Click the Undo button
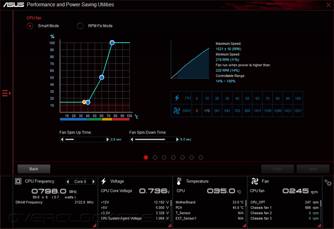Screen dimensions: 334x229 click(277, 169)
